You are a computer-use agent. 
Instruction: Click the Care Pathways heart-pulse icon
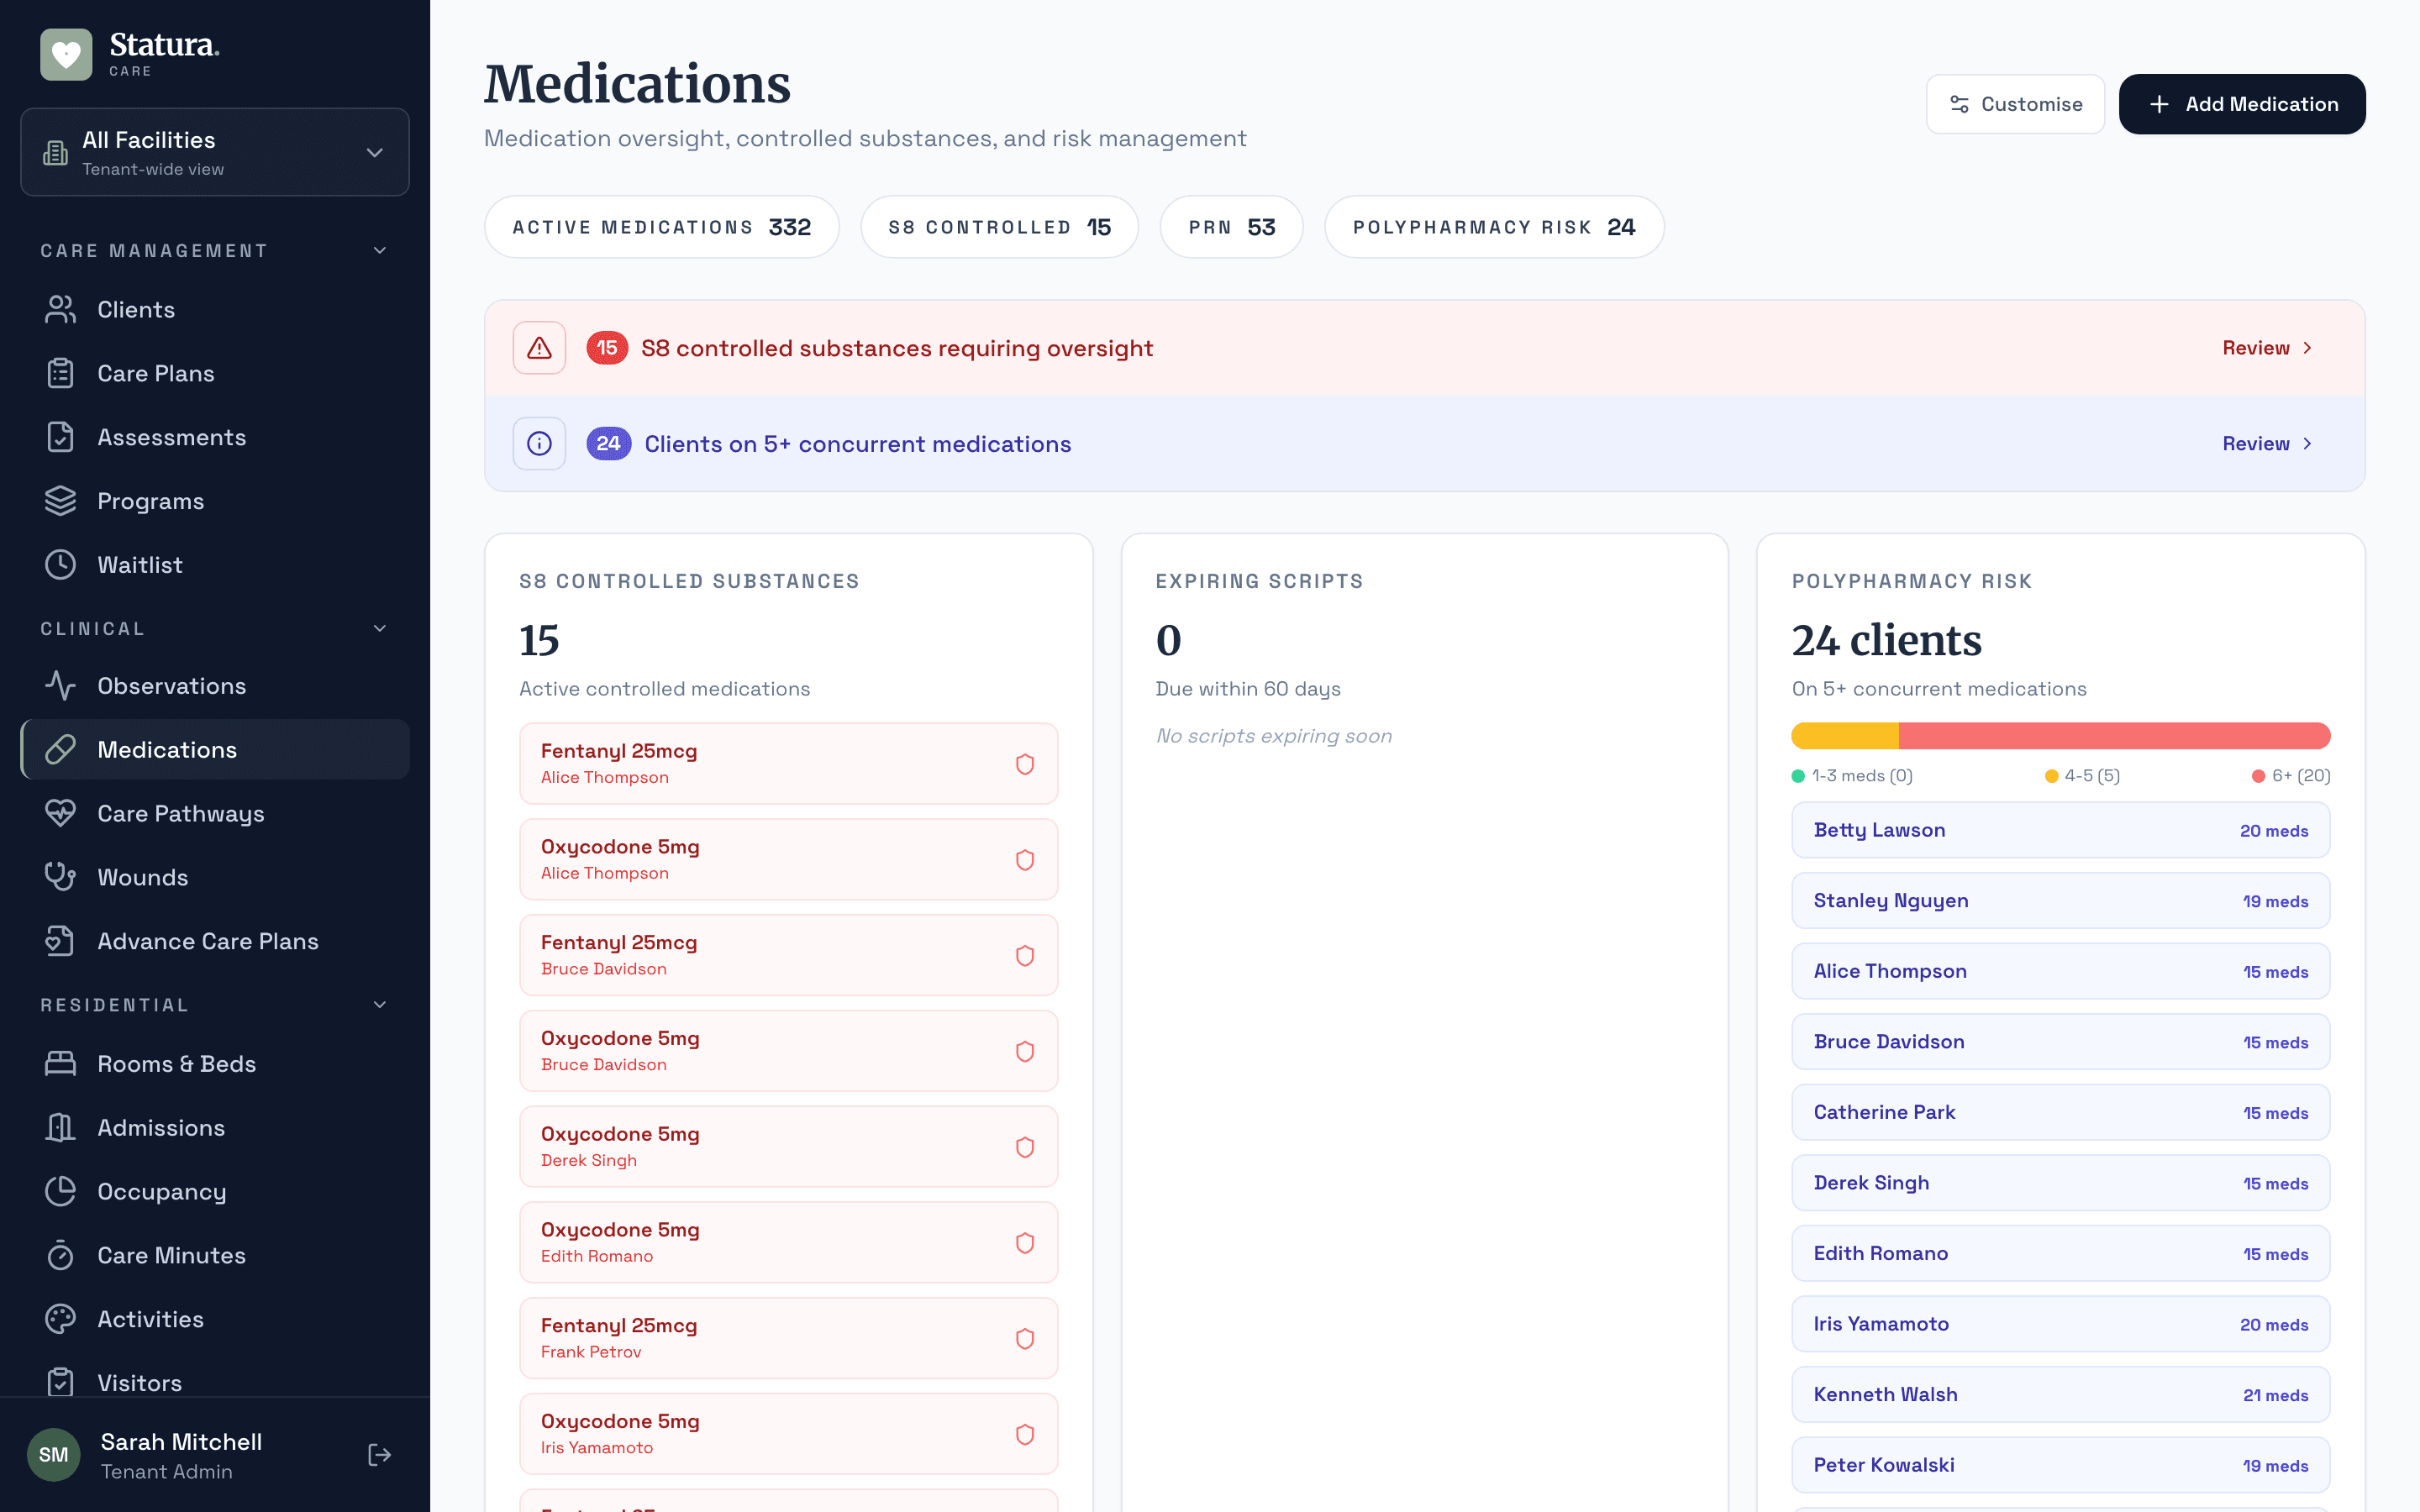(61, 813)
